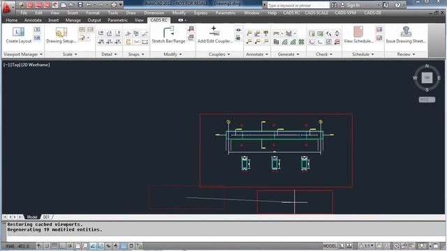This screenshot has height=251, width=447.
Task: Click the Create Layout icon
Action: [18, 32]
